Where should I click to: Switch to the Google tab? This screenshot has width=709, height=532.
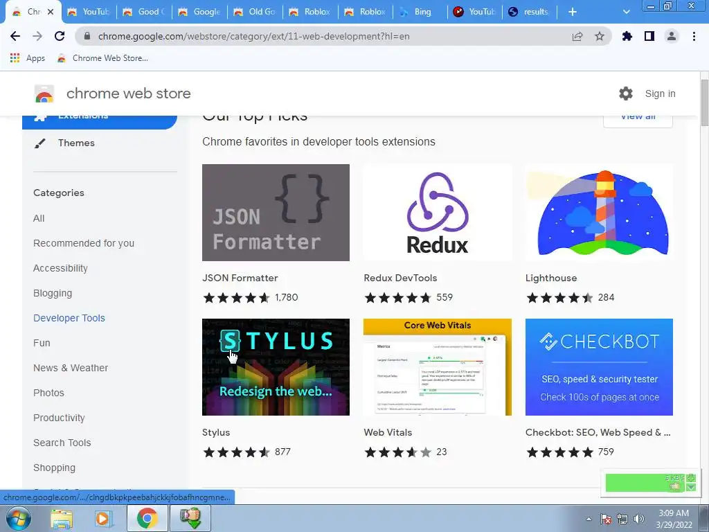click(200, 12)
